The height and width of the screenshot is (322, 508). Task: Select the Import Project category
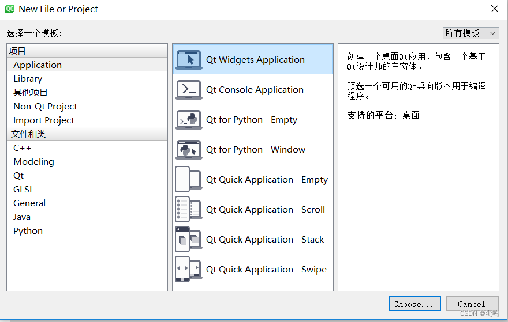tap(87, 120)
